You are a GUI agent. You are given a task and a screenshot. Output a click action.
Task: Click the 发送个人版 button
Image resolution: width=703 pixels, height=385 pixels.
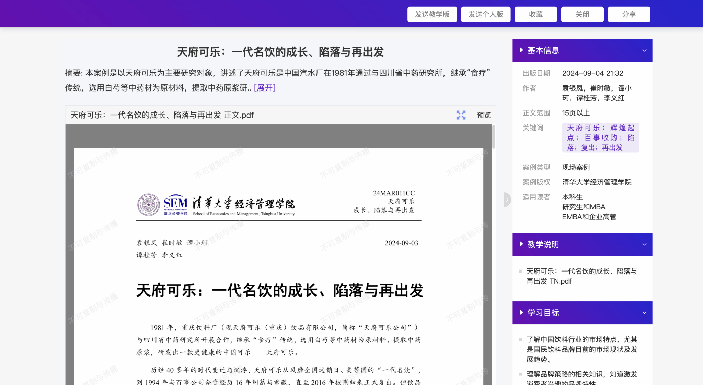point(485,14)
